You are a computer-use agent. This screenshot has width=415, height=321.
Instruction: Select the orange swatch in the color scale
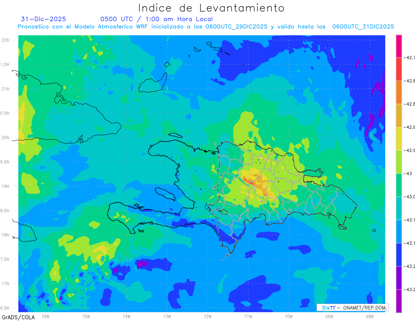click(399, 92)
